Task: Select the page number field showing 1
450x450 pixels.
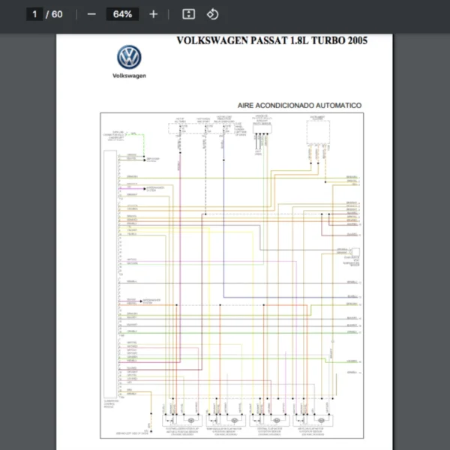Action: click(34, 14)
